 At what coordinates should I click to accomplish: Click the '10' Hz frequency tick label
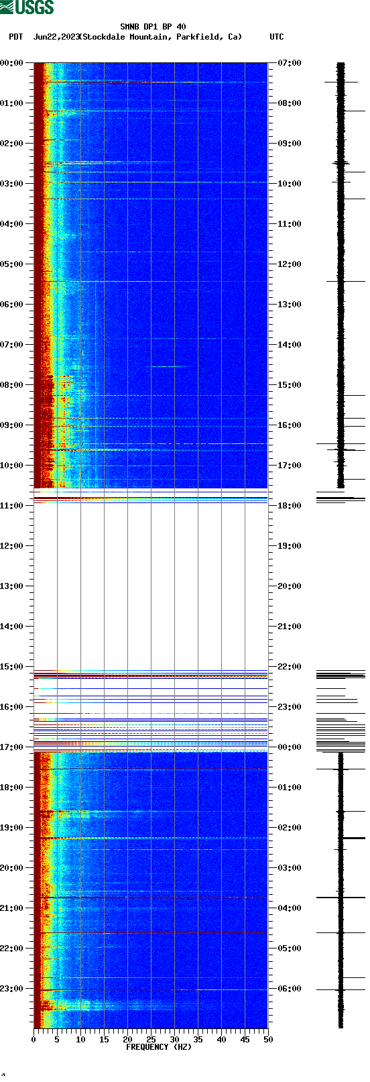tap(80, 1040)
